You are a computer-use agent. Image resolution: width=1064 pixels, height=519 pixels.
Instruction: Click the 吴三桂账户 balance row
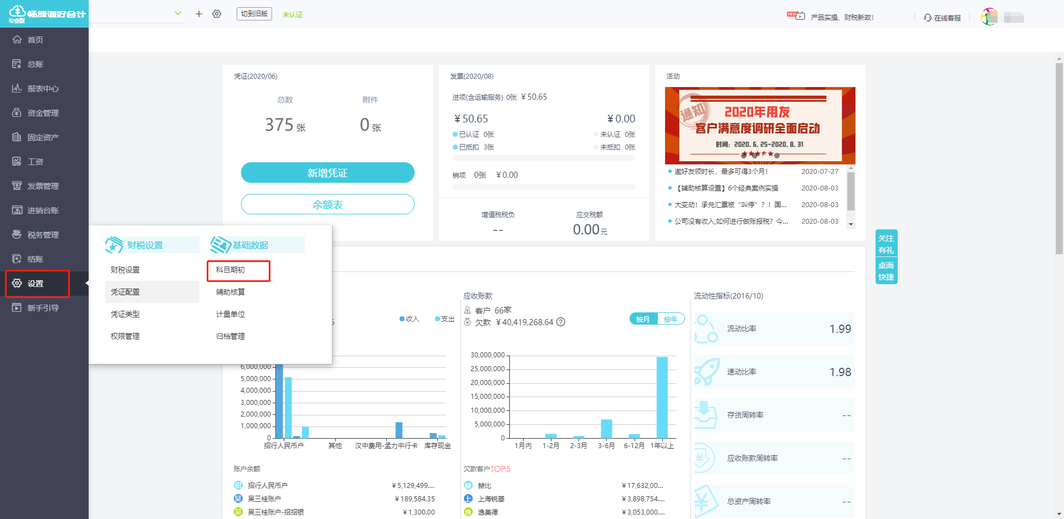click(x=334, y=499)
